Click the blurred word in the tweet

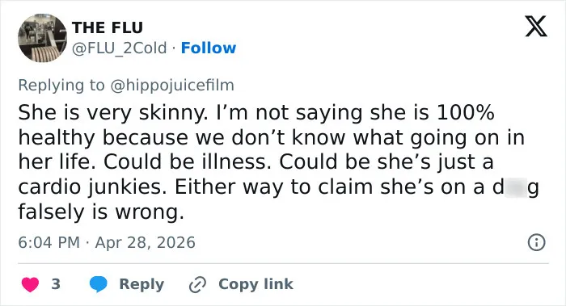click(516, 187)
